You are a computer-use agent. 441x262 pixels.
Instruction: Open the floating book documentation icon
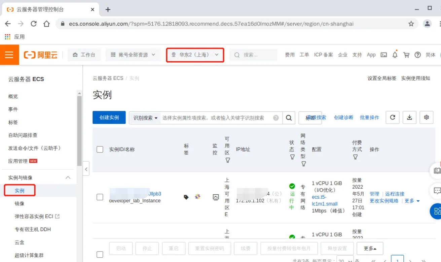pos(437,171)
